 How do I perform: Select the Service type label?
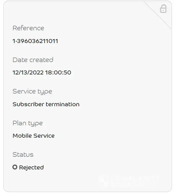(x=32, y=91)
